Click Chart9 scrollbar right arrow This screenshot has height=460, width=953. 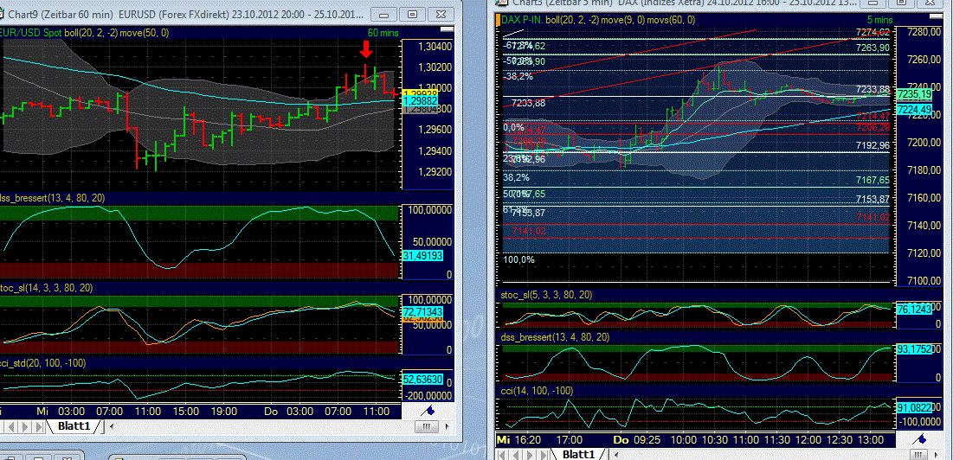point(447,426)
